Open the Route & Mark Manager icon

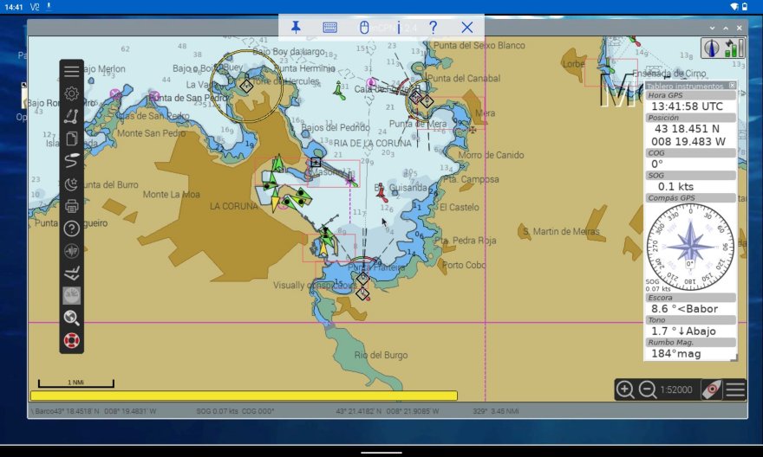[x=72, y=138]
